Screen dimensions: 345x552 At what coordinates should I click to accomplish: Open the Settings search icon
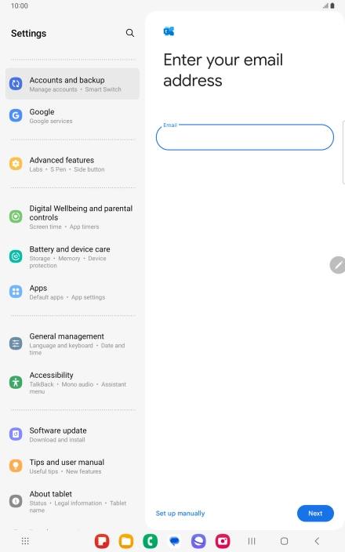pos(130,33)
